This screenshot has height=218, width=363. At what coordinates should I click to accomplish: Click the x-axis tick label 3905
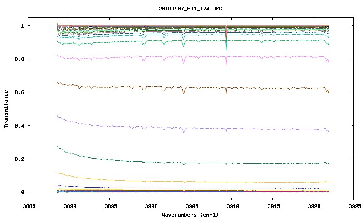click(x=192, y=206)
